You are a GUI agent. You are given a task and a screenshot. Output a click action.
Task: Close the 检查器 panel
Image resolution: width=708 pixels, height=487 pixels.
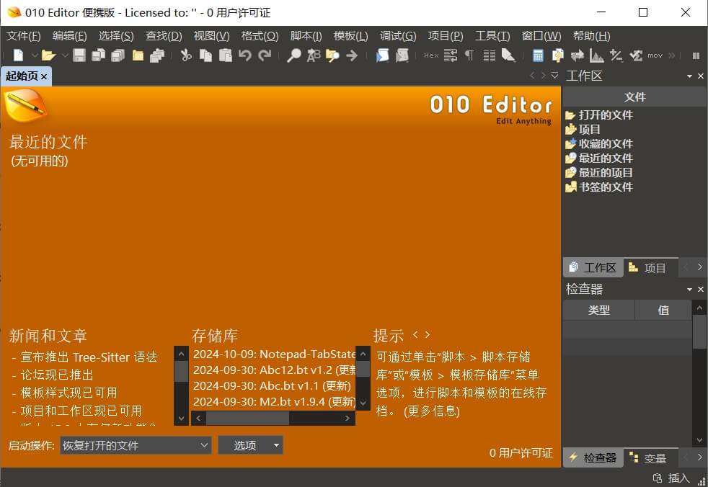700,290
